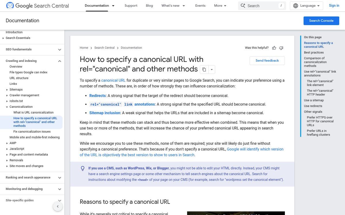Image resolution: width=345 pixels, height=215 pixels.
Task: Follow the canonical URL link in first paragraph
Action: click(x=113, y=80)
